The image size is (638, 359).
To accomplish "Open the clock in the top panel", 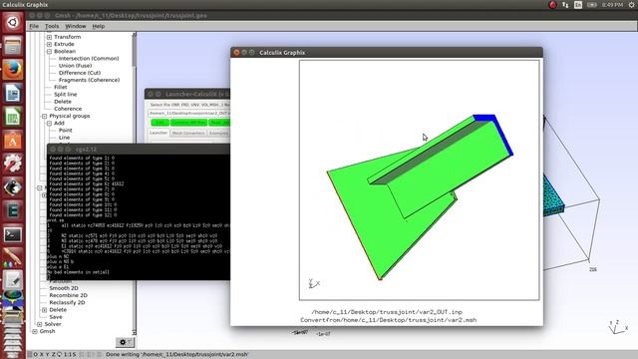I will pyautogui.click(x=612, y=5).
